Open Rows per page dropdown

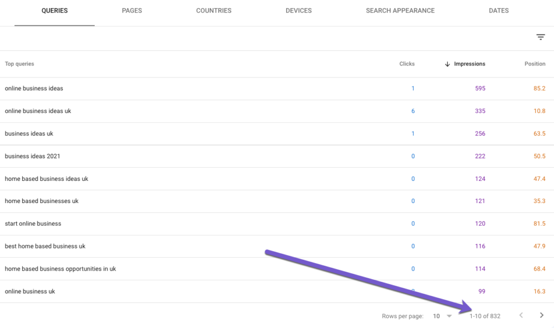point(442,316)
